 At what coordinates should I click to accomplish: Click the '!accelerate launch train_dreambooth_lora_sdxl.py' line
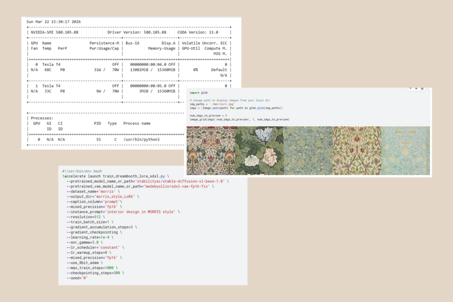click(116, 176)
